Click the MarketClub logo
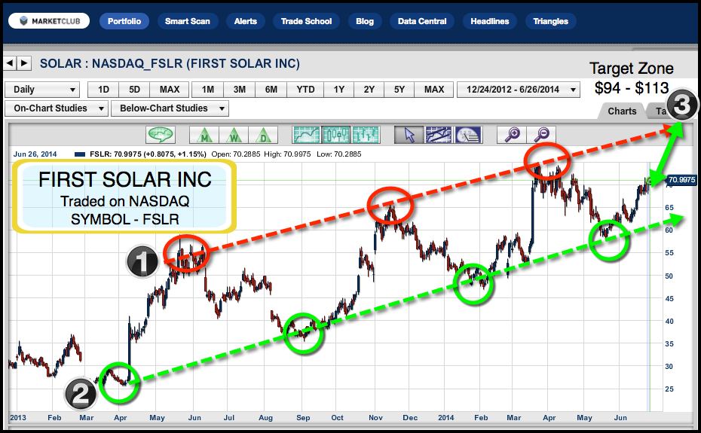 pyautogui.click(x=49, y=21)
